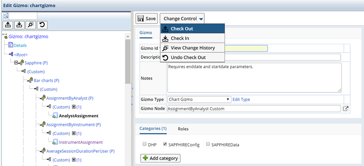The width and height of the screenshot is (364, 166).
Task: Click the lock icon beside AssignmentByAnalyst (P)
Action: (43, 98)
